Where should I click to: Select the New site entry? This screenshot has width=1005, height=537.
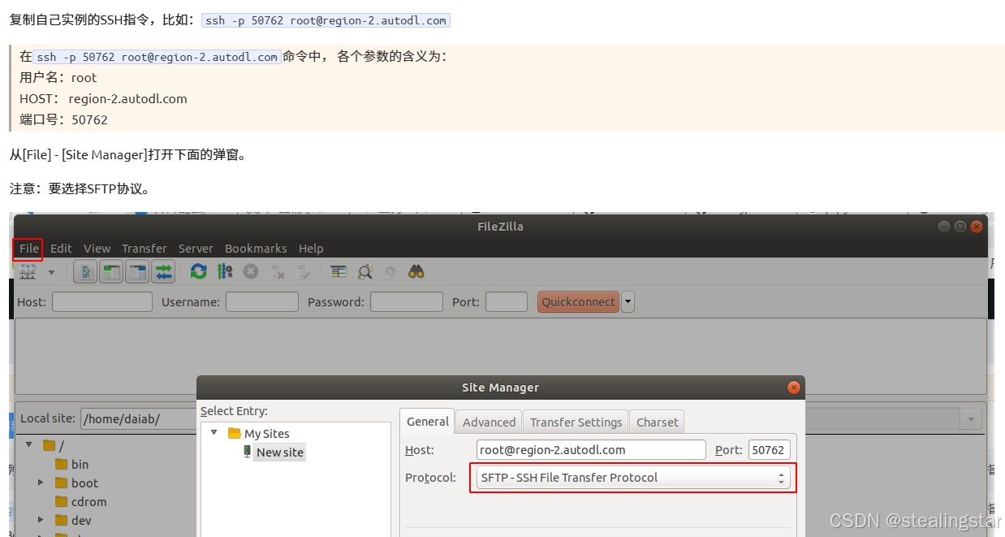point(279,453)
